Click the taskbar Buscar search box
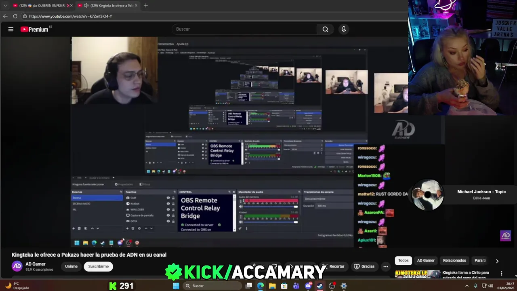Screen dimensions: 517x291 pyautogui.click(x=212, y=286)
